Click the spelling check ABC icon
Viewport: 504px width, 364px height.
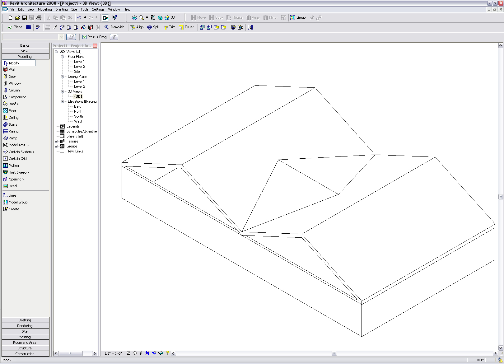(x=38, y=27)
